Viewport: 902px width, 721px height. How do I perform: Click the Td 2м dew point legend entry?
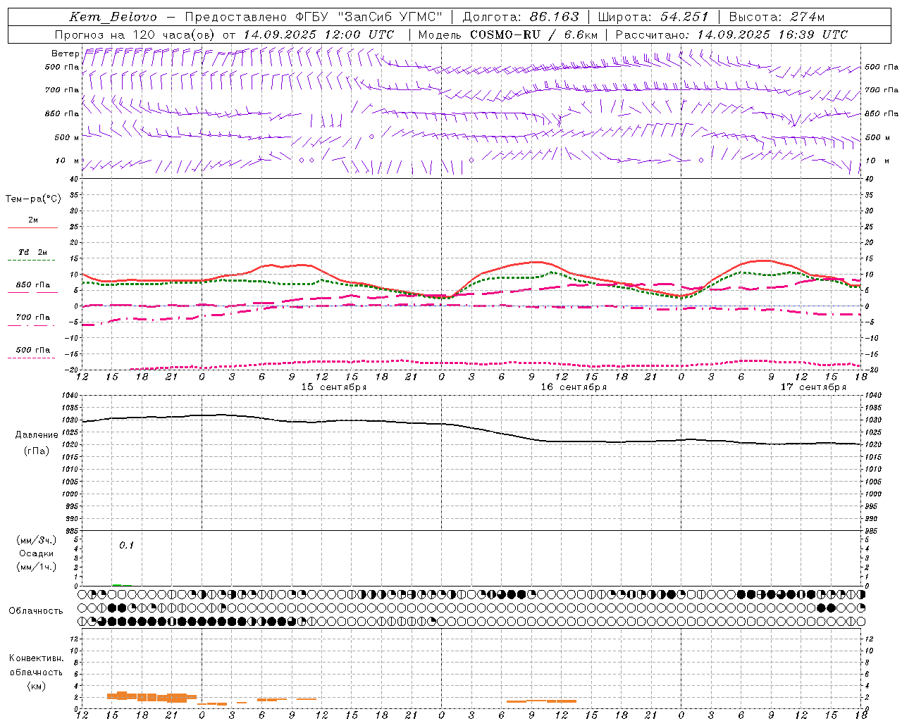click(x=32, y=252)
